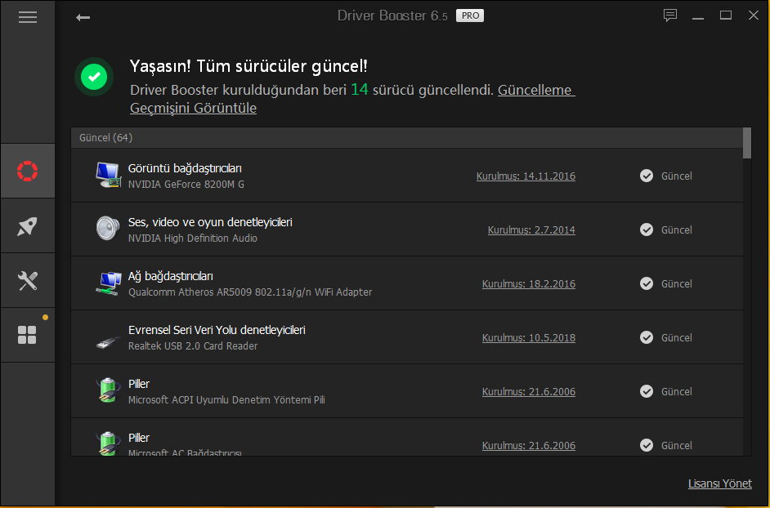
Task: Click the checkmark for Realtek Card Reader
Action: pos(647,337)
